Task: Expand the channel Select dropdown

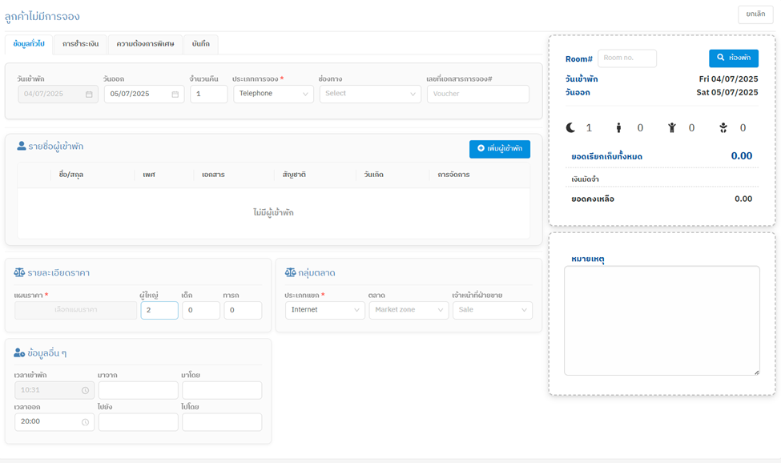Action: 370,94
